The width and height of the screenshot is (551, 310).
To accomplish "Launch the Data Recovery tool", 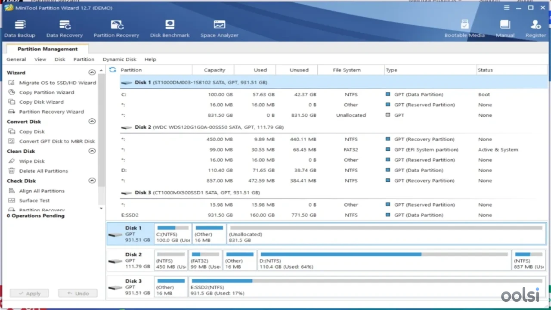I will (x=65, y=29).
